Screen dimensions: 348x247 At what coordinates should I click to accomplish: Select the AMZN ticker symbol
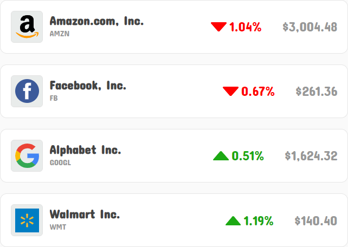click(60, 34)
